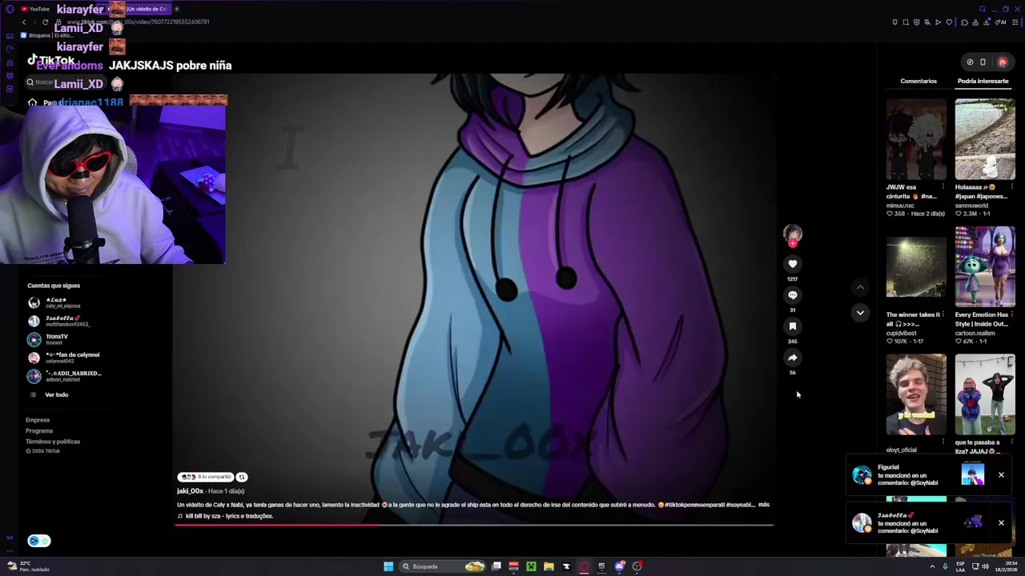
Task: Open the Términos y políticas footer link
Action: point(53,442)
